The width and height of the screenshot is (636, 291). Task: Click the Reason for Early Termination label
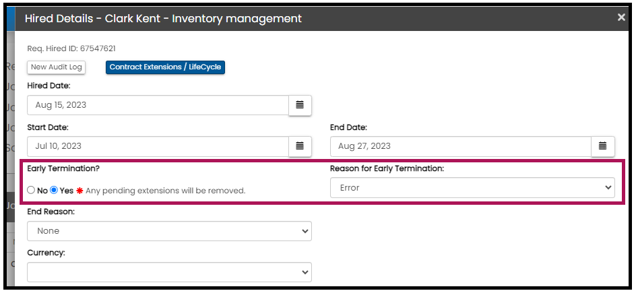pyautogui.click(x=387, y=168)
